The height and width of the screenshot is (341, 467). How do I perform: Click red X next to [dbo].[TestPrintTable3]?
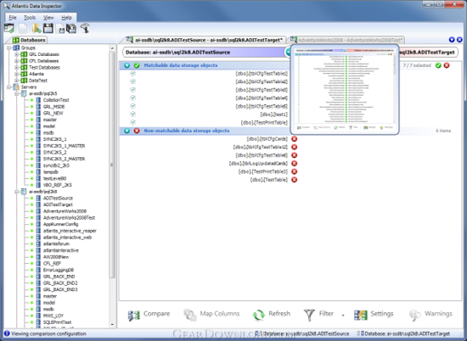coord(295,171)
